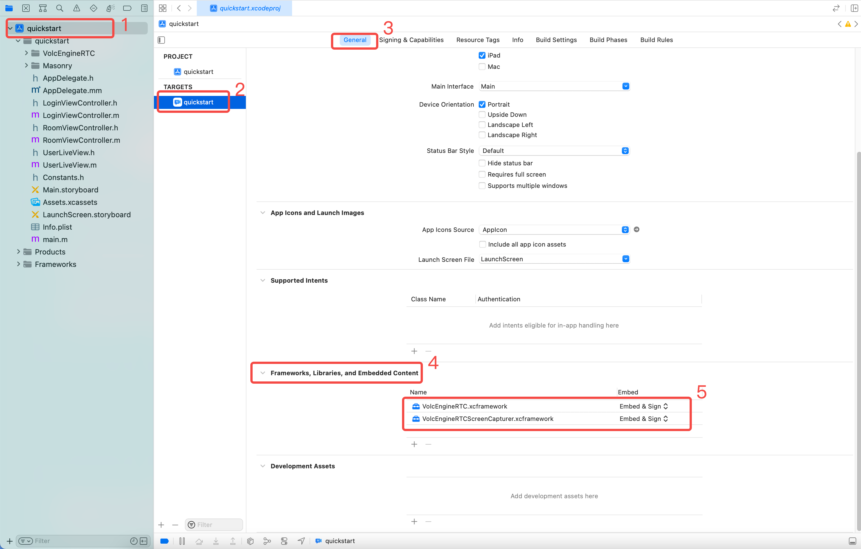This screenshot has width=861, height=549.
Task: Add a framework with the plus button
Action: tap(414, 444)
